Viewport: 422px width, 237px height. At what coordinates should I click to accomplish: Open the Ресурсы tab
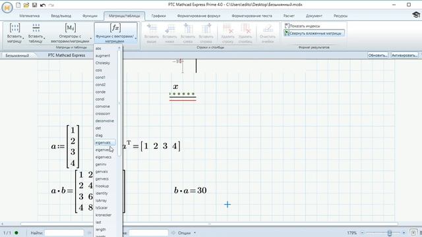pos(340,16)
